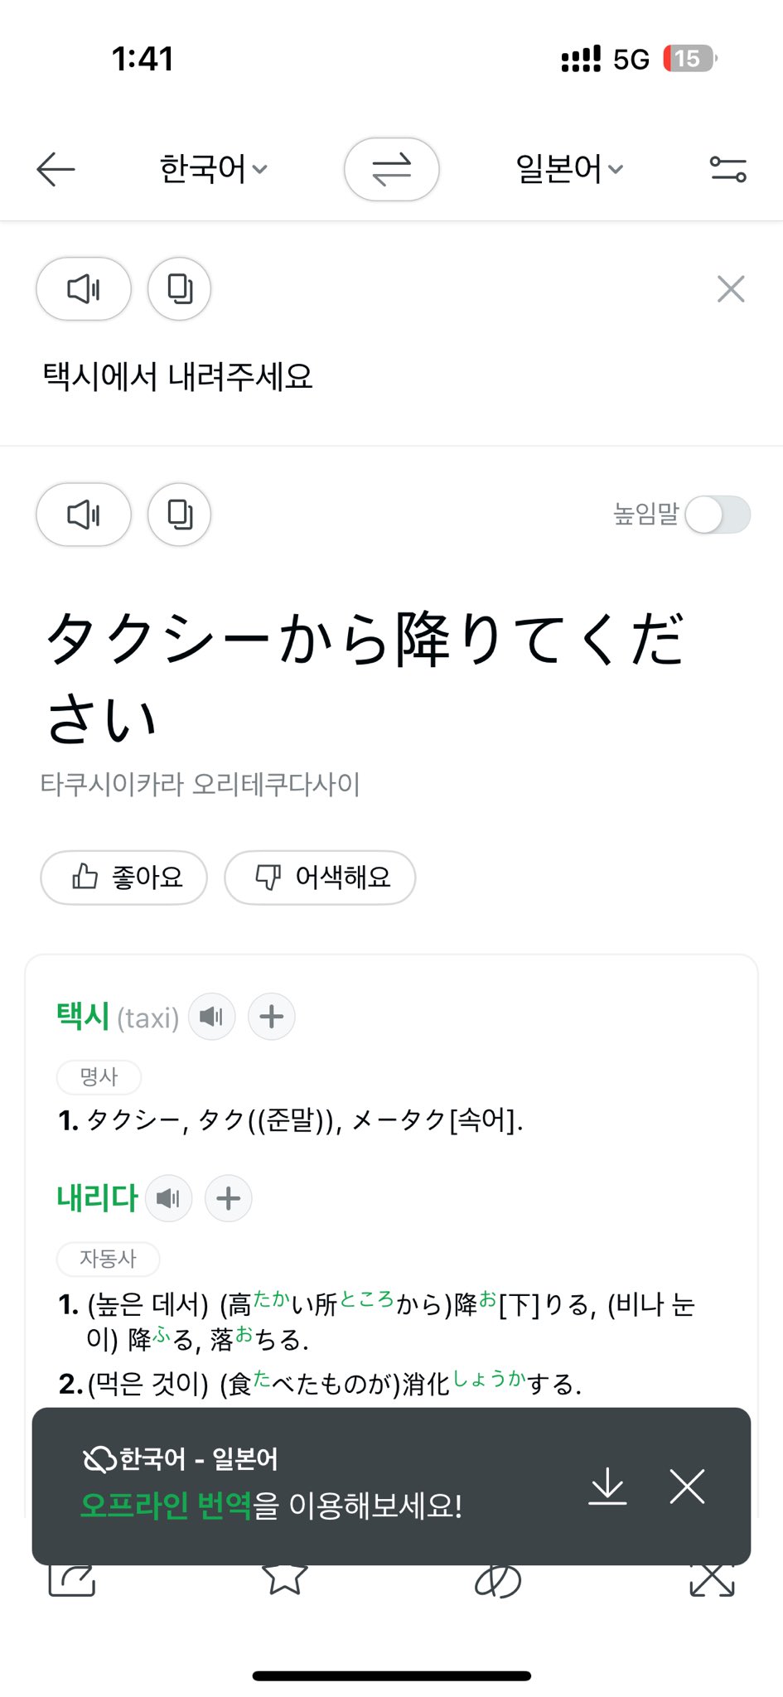Tap the back arrow icon

coord(56,170)
